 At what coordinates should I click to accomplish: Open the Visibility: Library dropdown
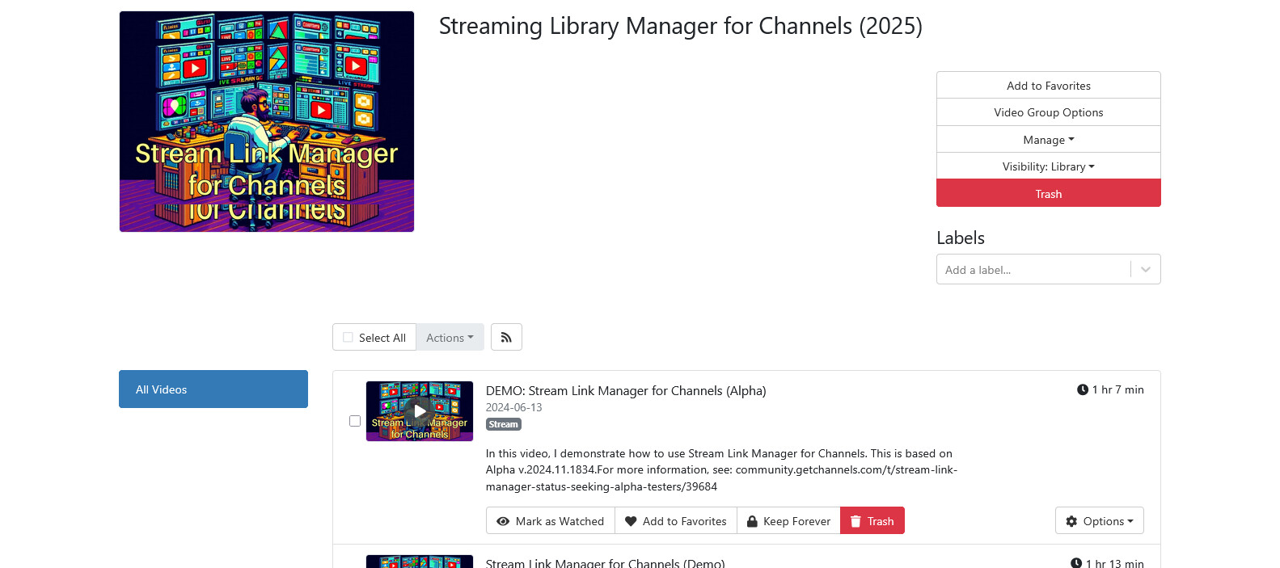(1048, 166)
